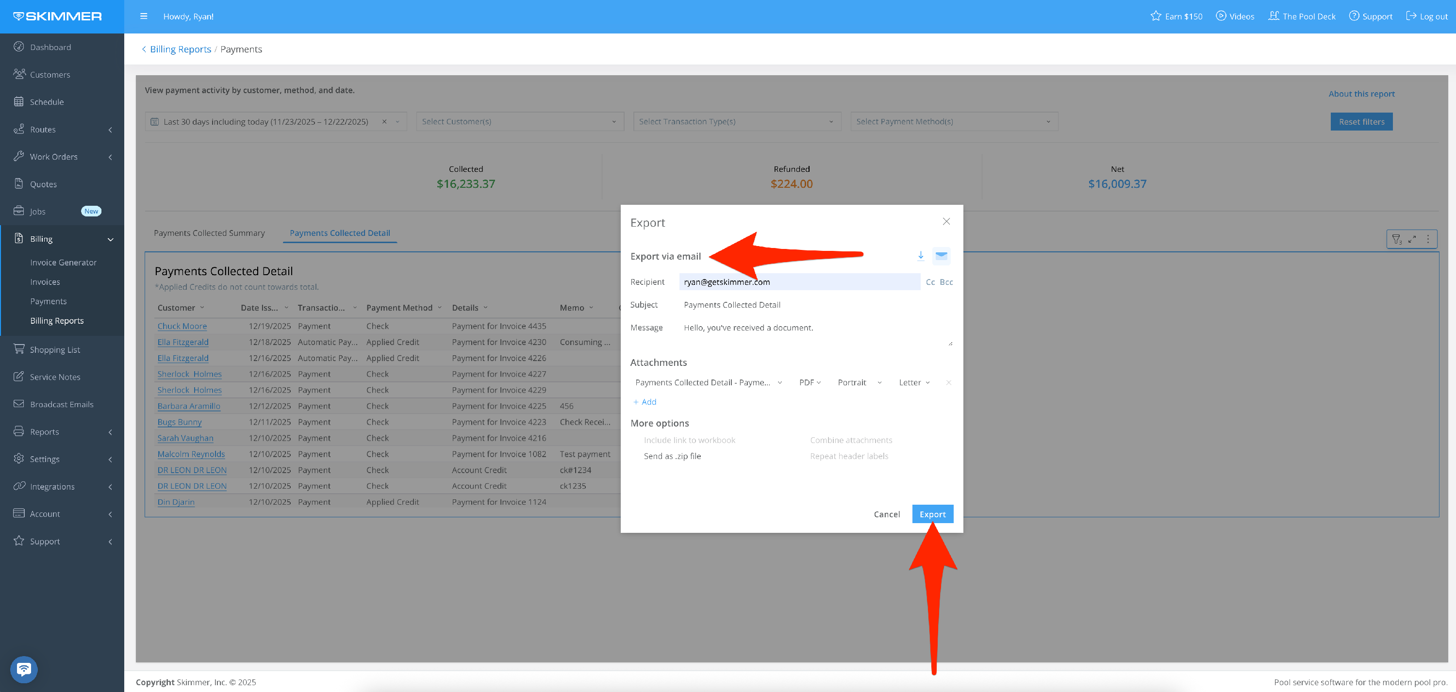
Task: Open the Portrait orientation dropdown
Action: pyautogui.click(x=859, y=383)
